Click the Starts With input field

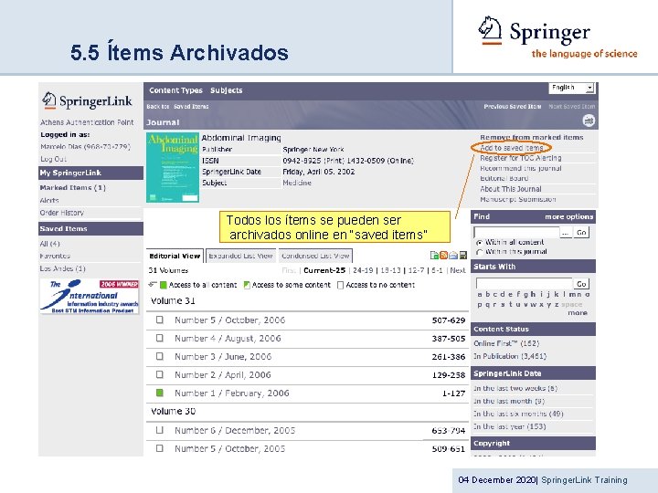[525, 284]
